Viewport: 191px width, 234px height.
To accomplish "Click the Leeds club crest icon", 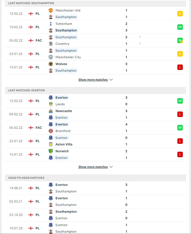I will pos(51,104).
